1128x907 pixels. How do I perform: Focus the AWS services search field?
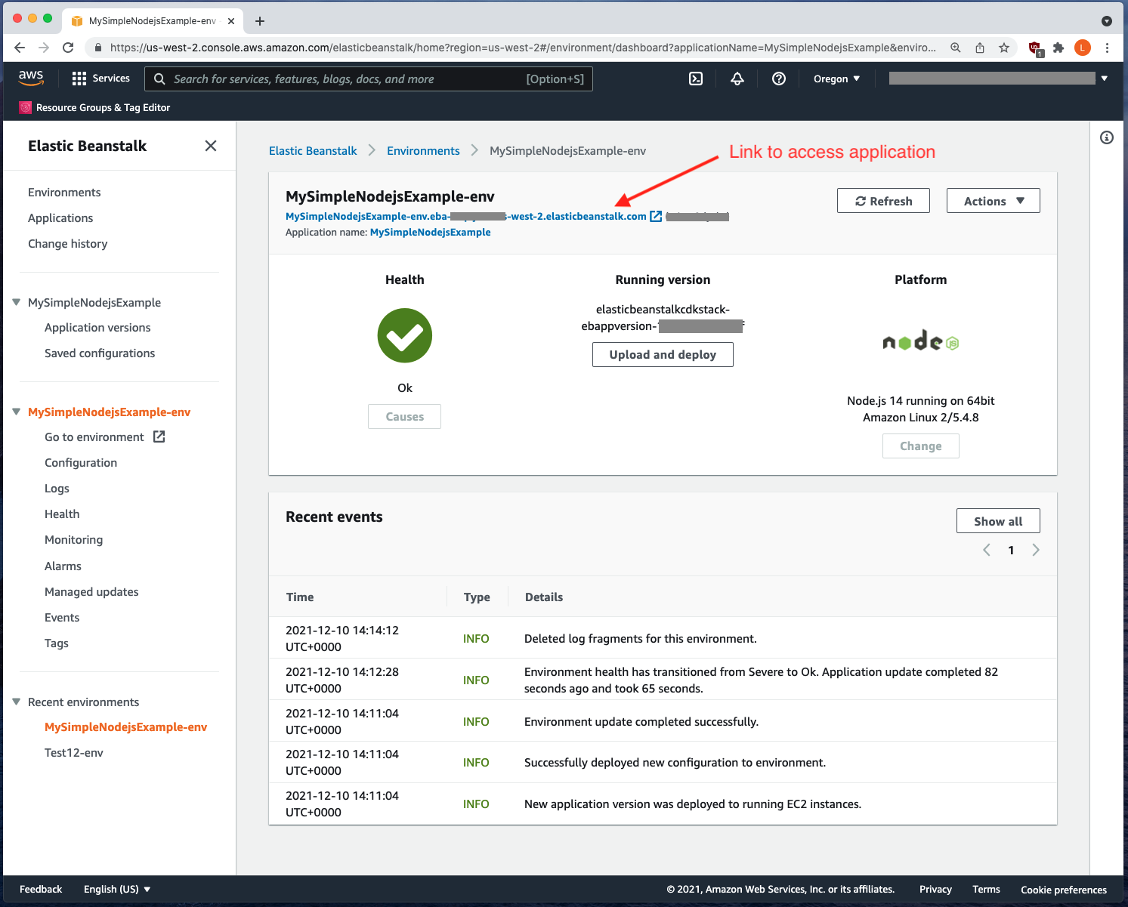click(x=369, y=79)
